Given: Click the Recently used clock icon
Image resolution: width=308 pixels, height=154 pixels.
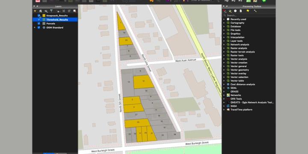Looking at the screenshot, I should point(228,19).
